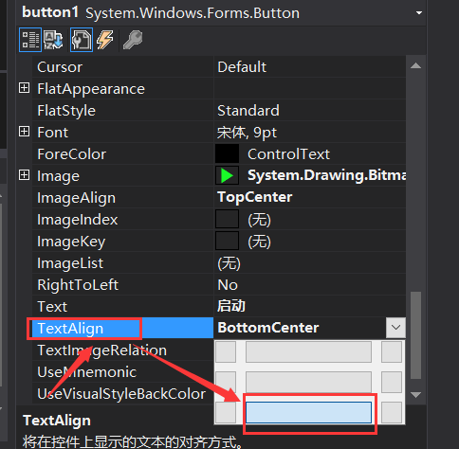Select the BottomRight alignment box
The image size is (459, 449).
pyautogui.click(x=392, y=412)
